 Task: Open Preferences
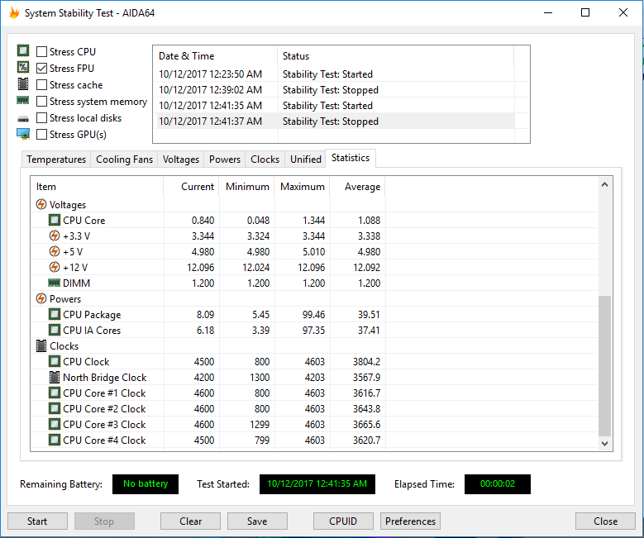point(410,521)
